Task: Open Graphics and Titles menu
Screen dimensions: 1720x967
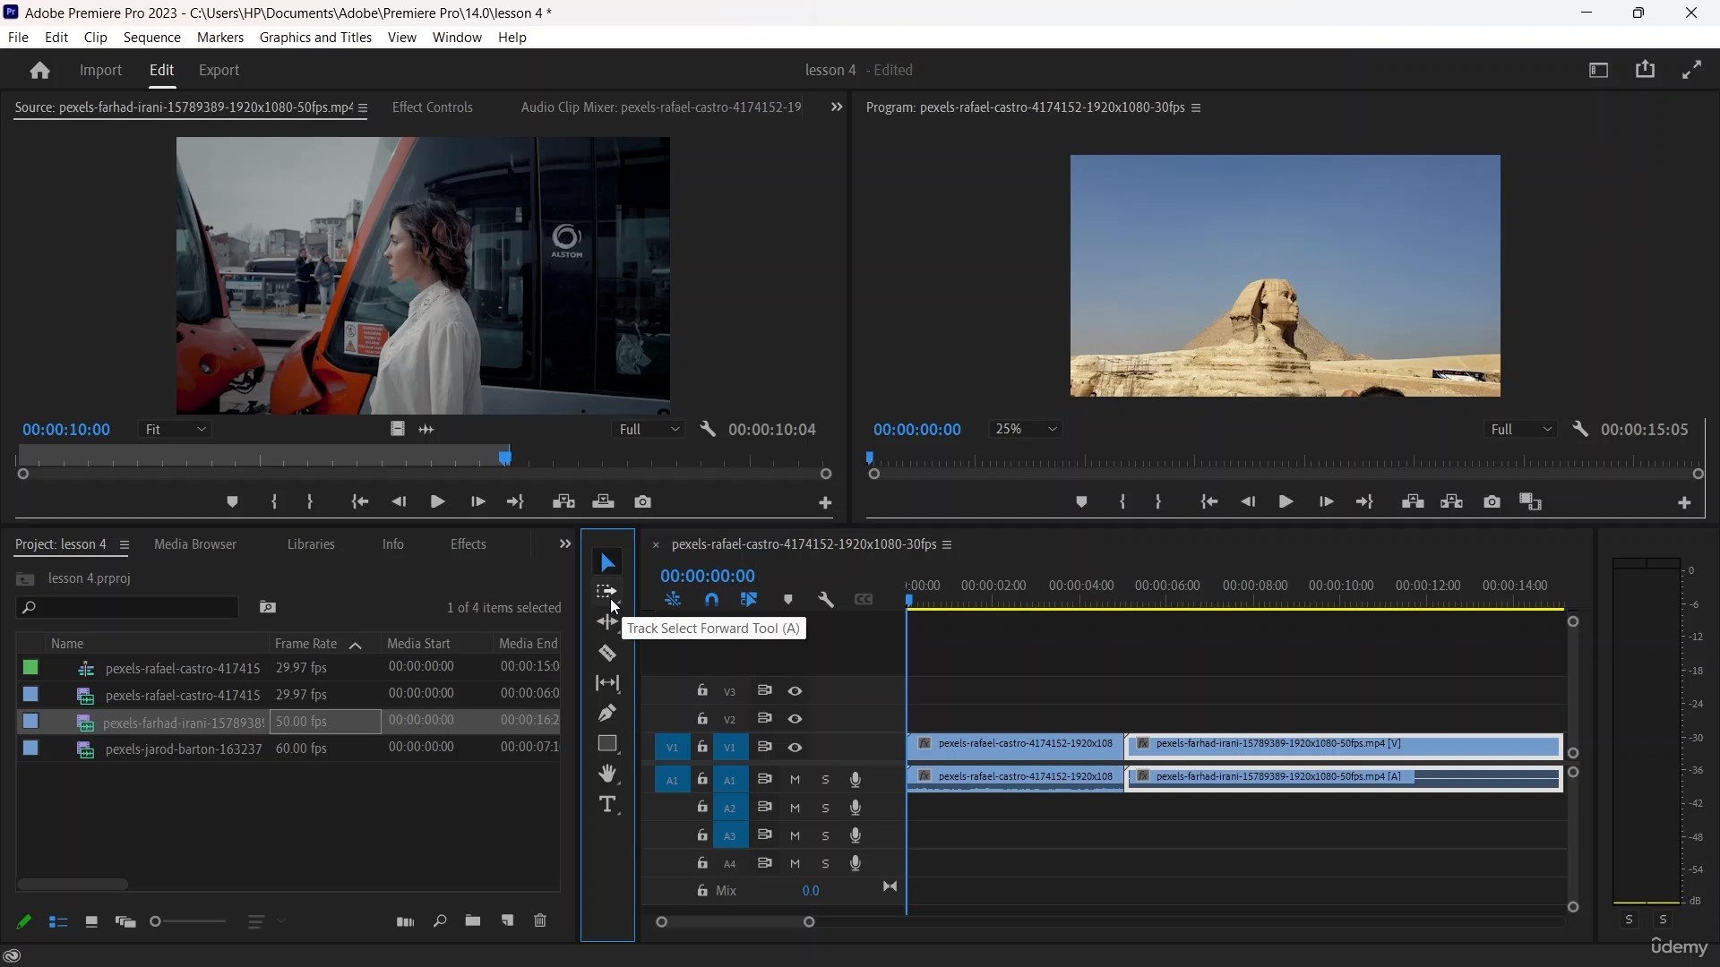Action: point(315,38)
